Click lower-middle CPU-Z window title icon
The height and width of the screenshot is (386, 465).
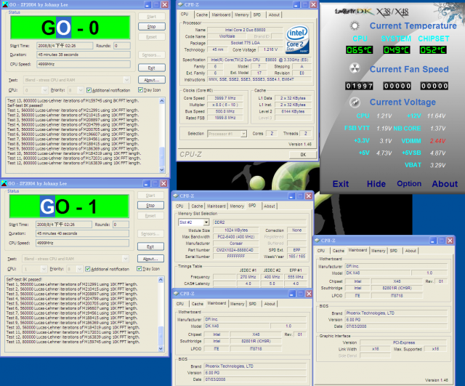[x=176, y=294]
